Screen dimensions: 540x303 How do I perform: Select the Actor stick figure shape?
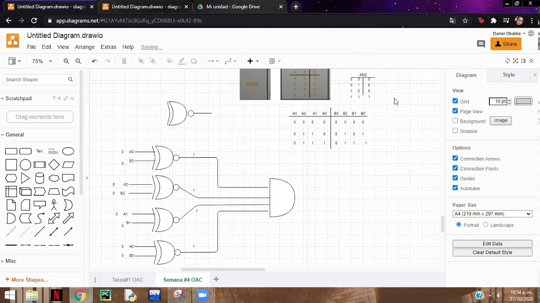click(54, 205)
